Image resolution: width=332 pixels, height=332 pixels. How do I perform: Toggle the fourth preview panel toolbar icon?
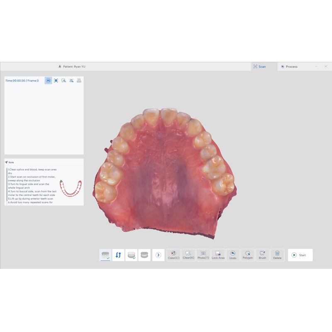tap(71, 81)
